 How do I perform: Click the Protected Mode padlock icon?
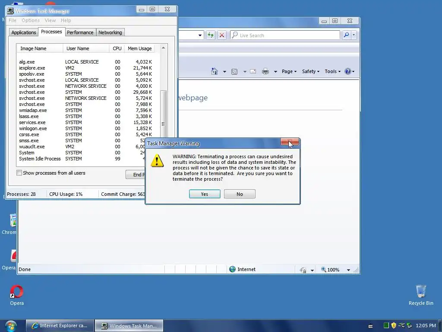pyautogui.click(x=303, y=270)
